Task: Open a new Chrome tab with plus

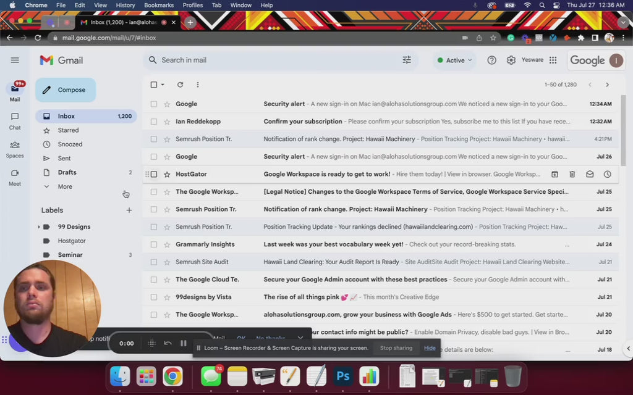Action: pyautogui.click(x=190, y=22)
